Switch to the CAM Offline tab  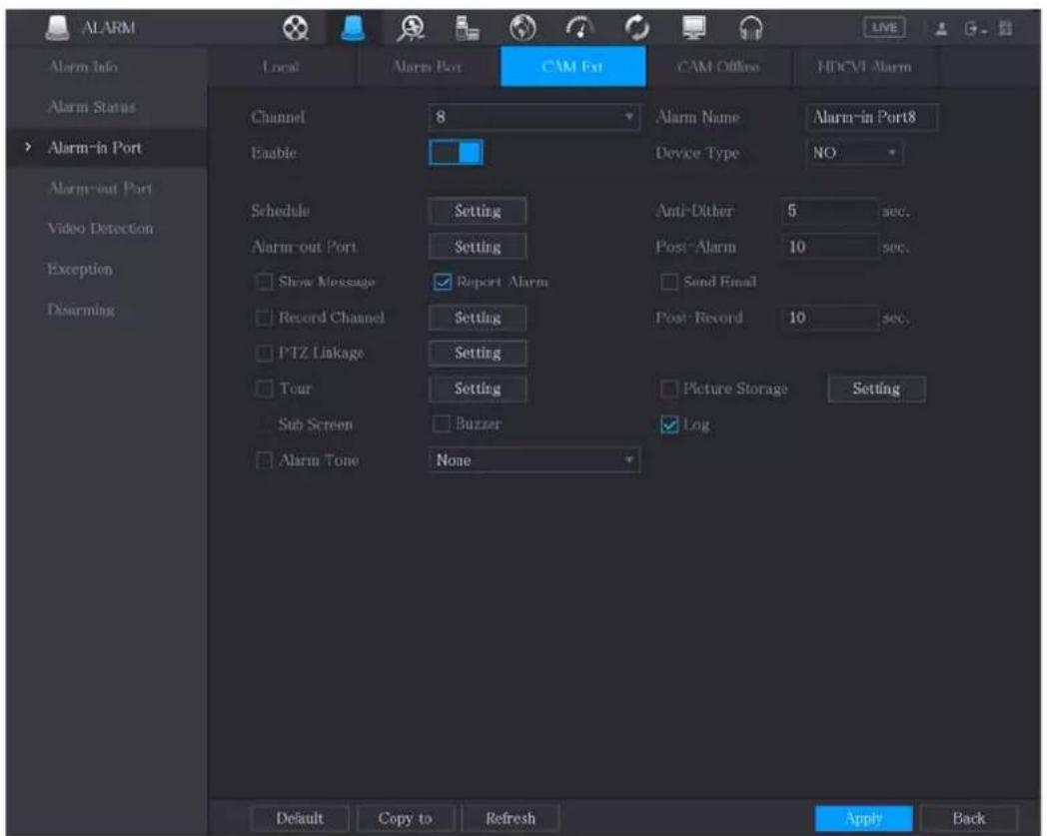717,67
